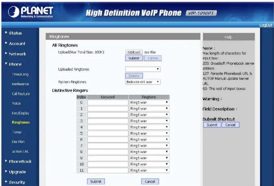Expand the Status menu
274x186 pixels.
tap(15, 33)
